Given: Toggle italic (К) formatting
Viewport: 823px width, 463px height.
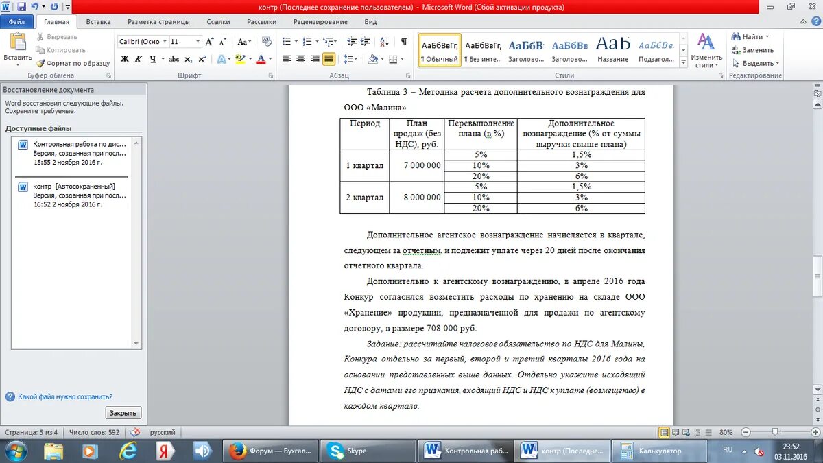Looking at the screenshot, I should click(139, 59).
